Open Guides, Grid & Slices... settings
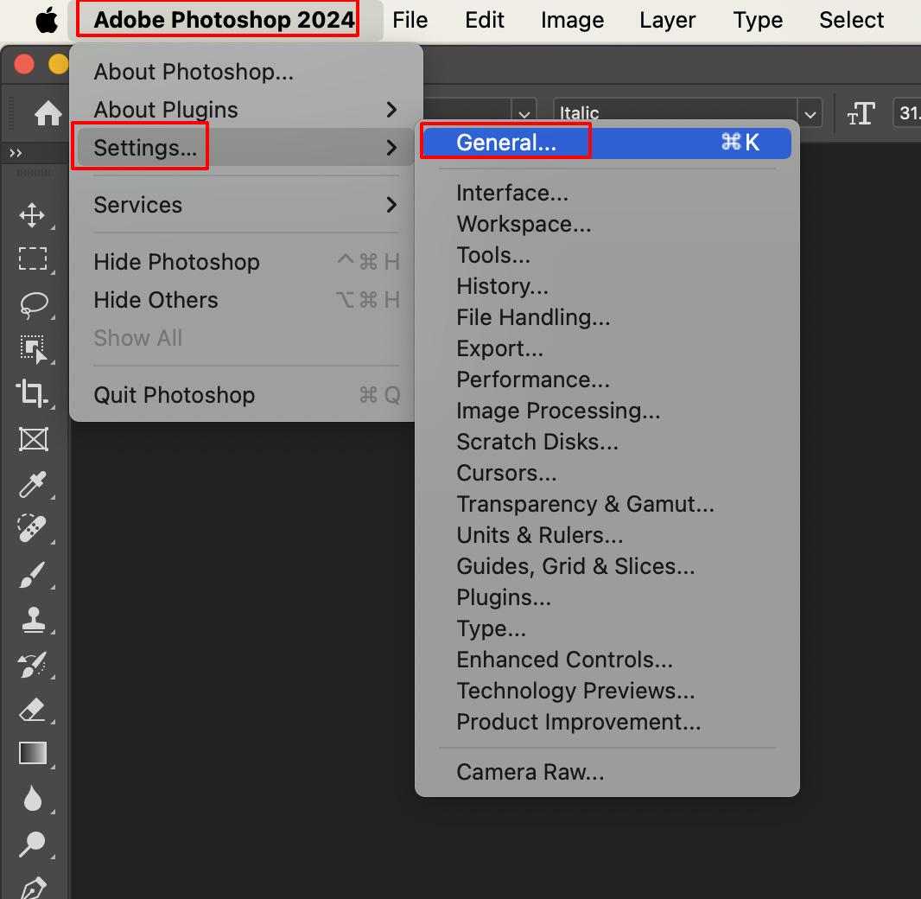This screenshot has width=921, height=899. pyautogui.click(x=607, y=566)
